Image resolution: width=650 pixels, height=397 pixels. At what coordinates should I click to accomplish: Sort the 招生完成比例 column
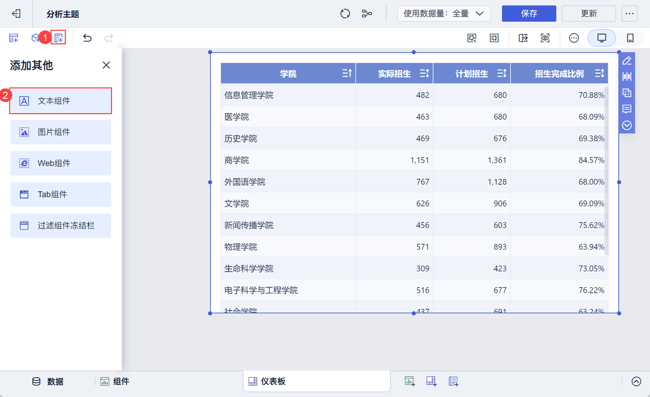(x=599, y=73)
